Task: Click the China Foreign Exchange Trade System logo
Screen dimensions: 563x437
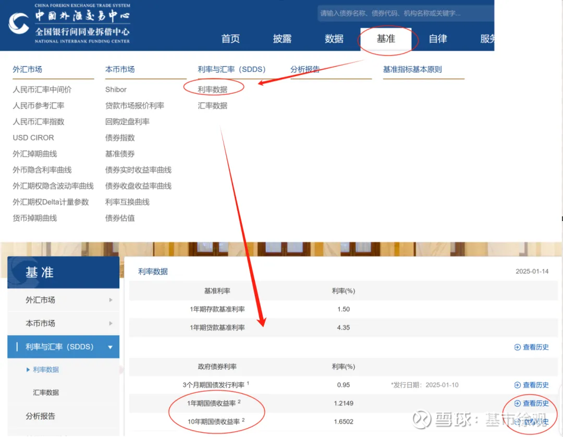Action: 69,23
